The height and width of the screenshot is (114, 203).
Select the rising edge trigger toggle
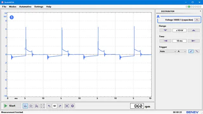tap(191, 51)
